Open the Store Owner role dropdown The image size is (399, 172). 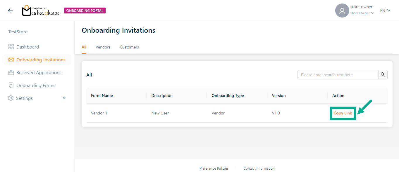(x=362, y=13)
